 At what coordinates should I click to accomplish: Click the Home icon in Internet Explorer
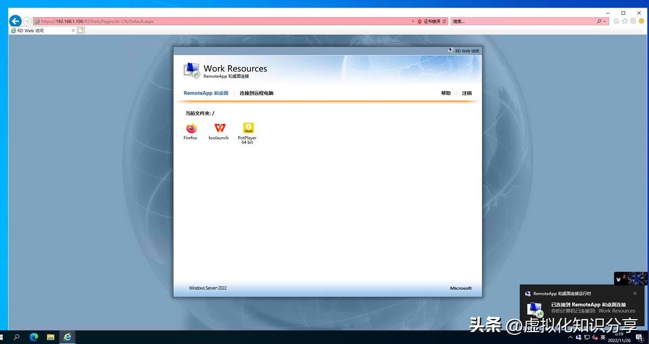pos(616,21)
